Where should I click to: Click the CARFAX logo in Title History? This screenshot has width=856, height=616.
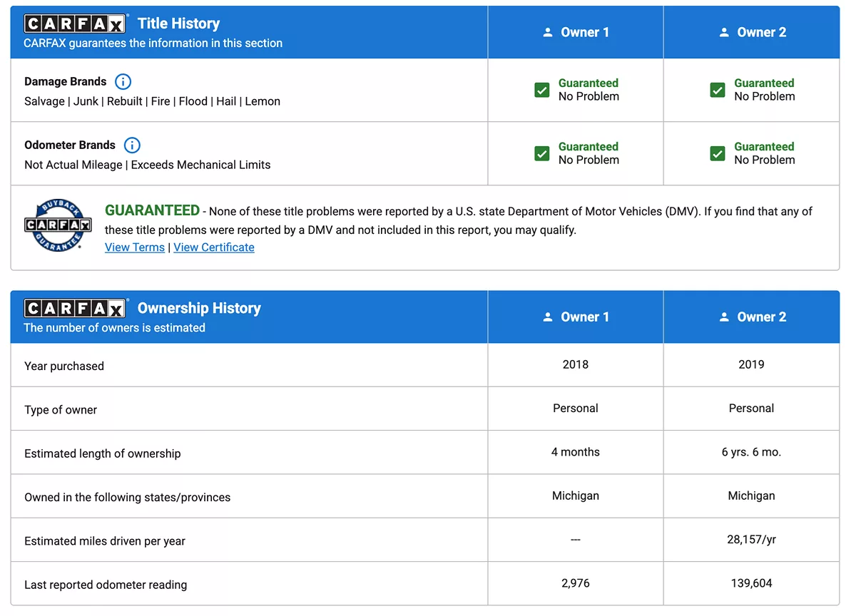75,24
